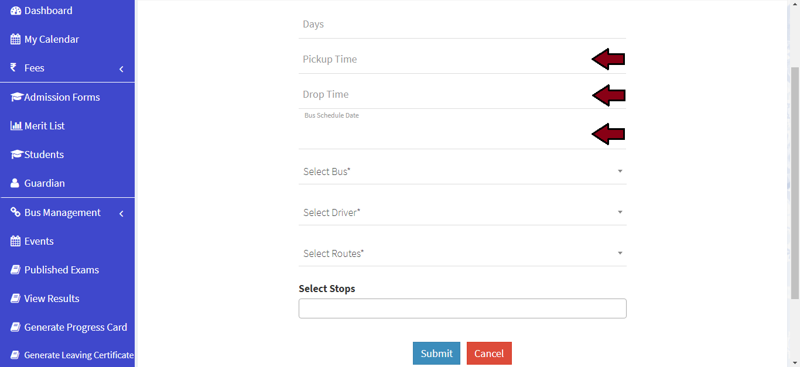This screenshot has height=367, width=800.
Task: Click the Merit List bar chart icon
Action: point(16,126)
